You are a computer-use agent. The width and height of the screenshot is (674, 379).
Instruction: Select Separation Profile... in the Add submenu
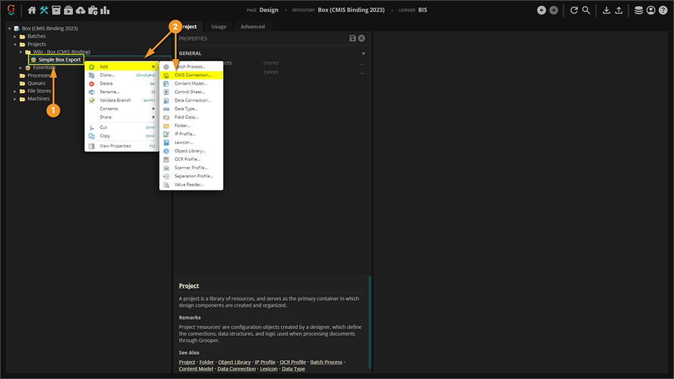click(x=191, y=176)
